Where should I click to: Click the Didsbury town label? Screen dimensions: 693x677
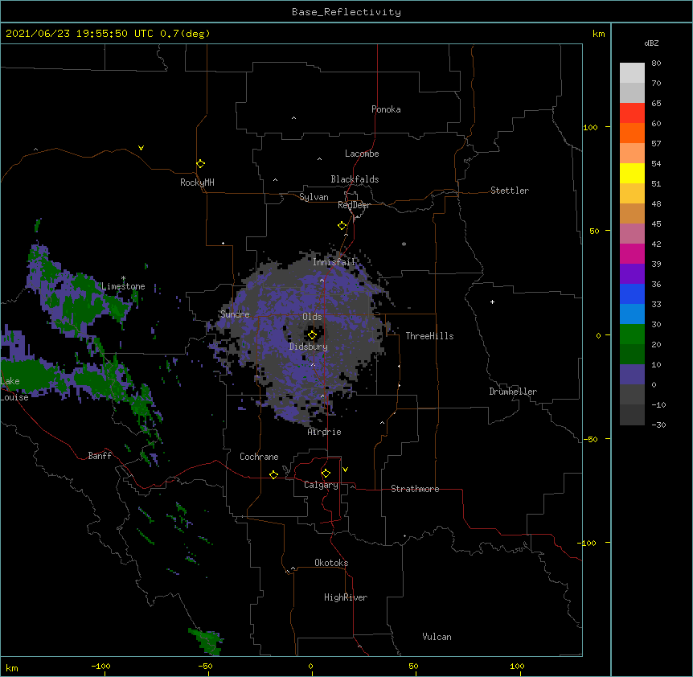[309, 347]
